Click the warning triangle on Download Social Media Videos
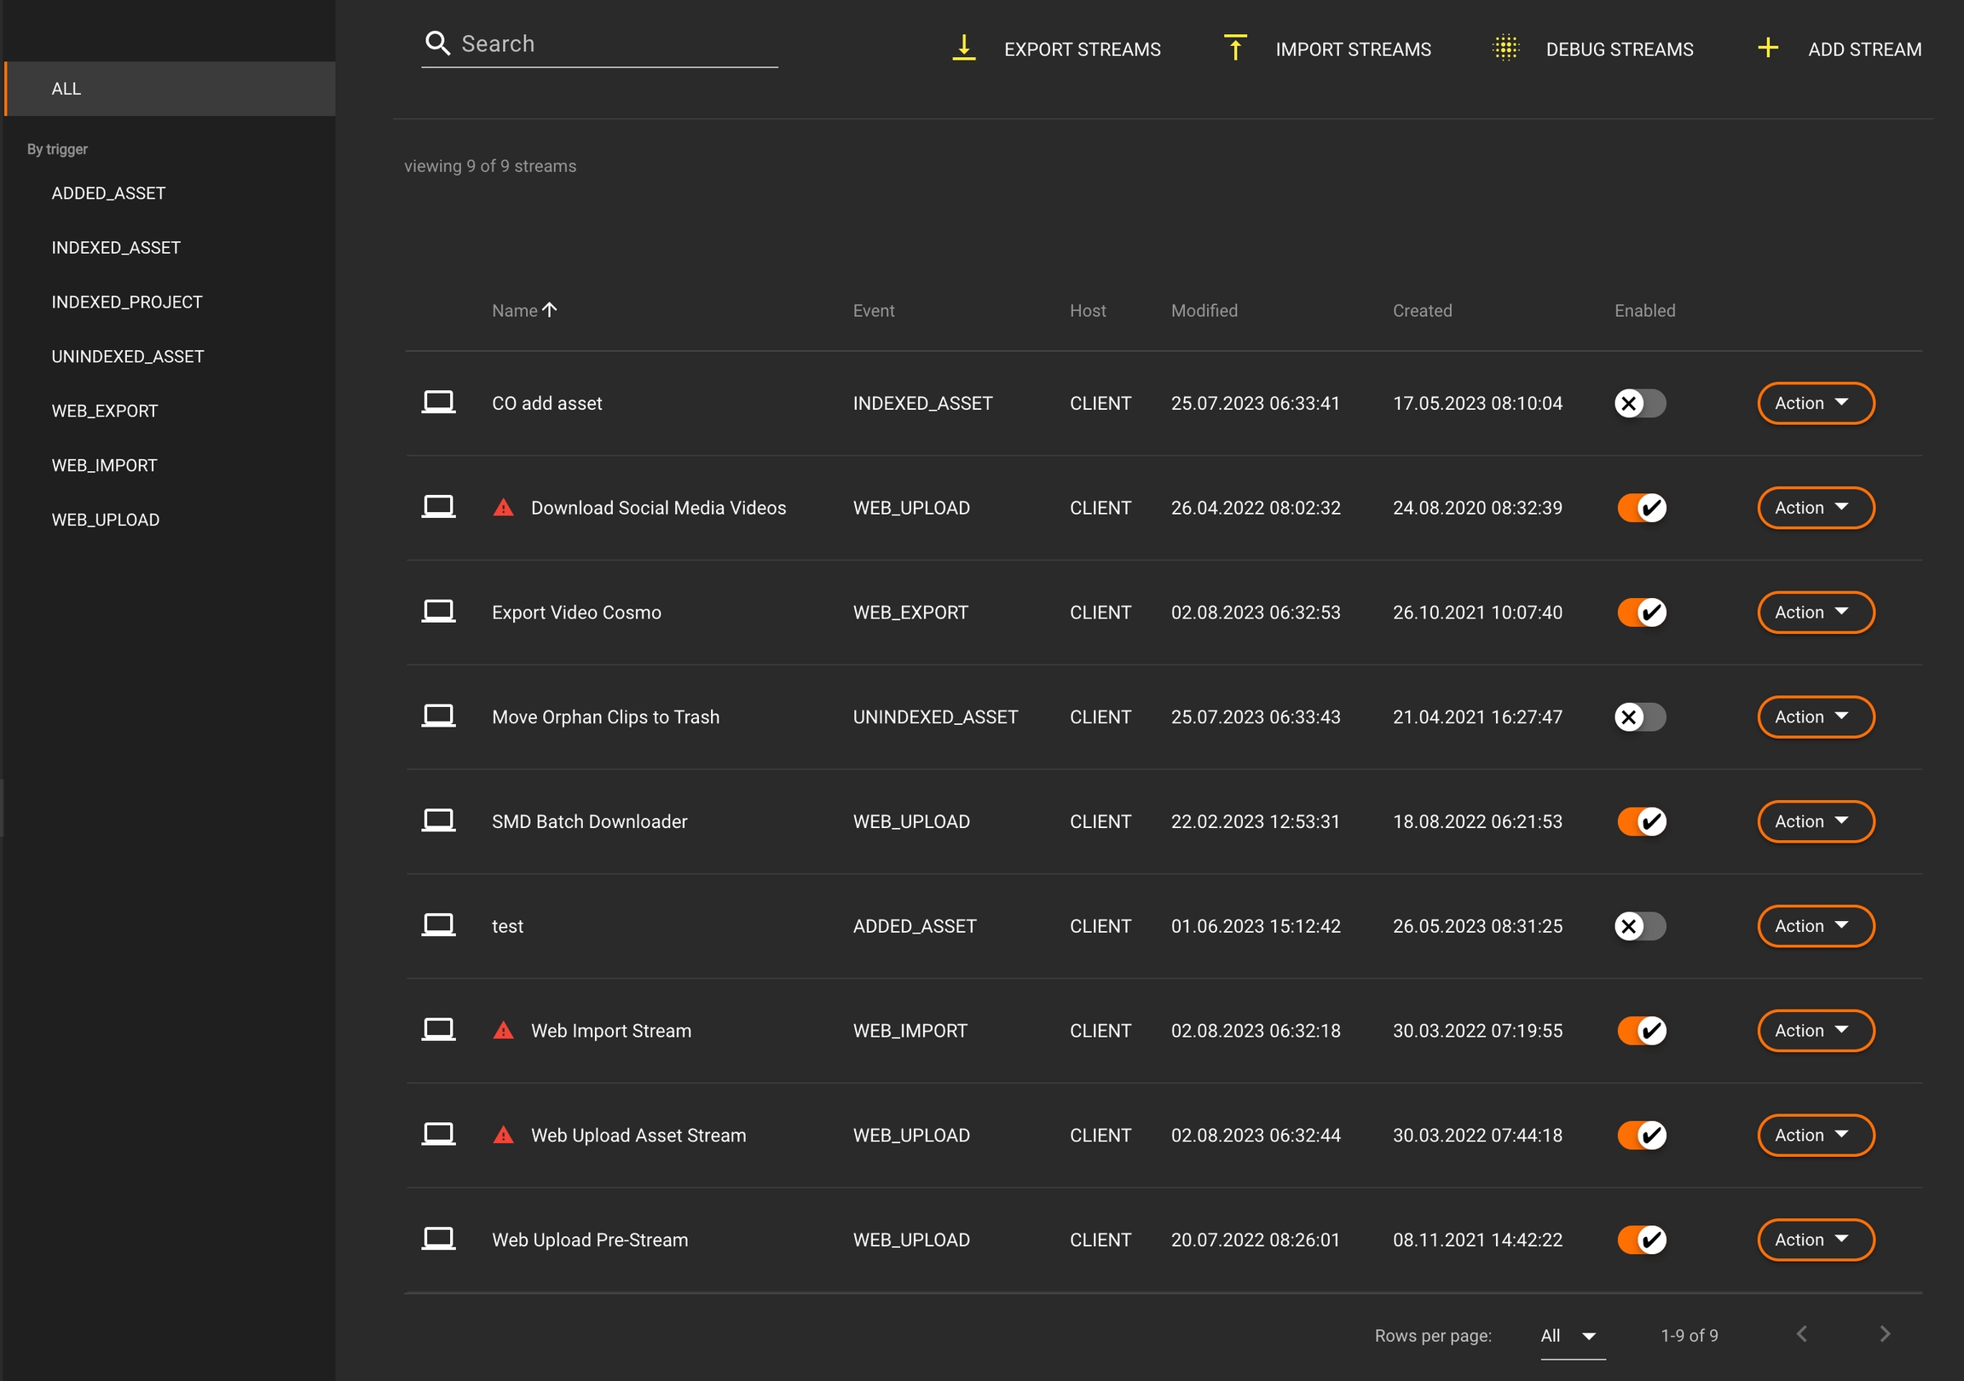This screenshot has width=1964, height=1381. pos(503,508)
